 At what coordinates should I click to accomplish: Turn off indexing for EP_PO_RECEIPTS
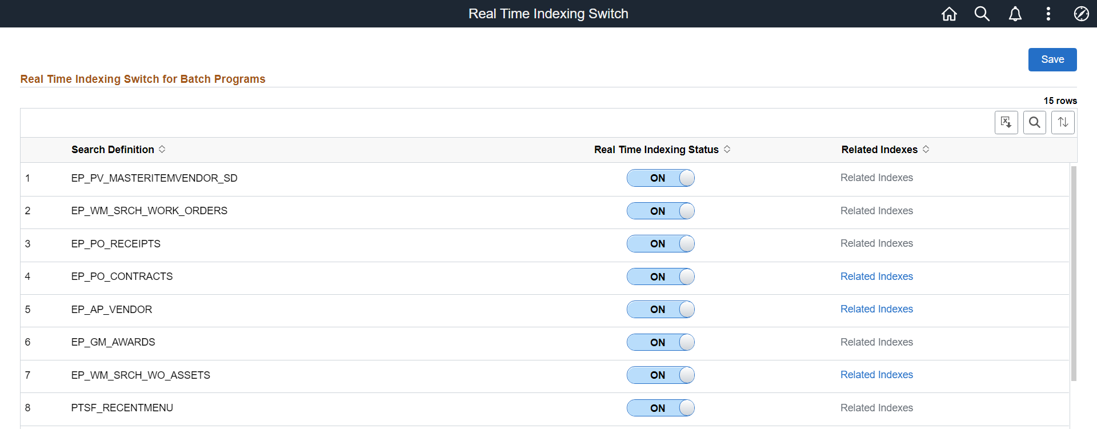click(660, 244)
